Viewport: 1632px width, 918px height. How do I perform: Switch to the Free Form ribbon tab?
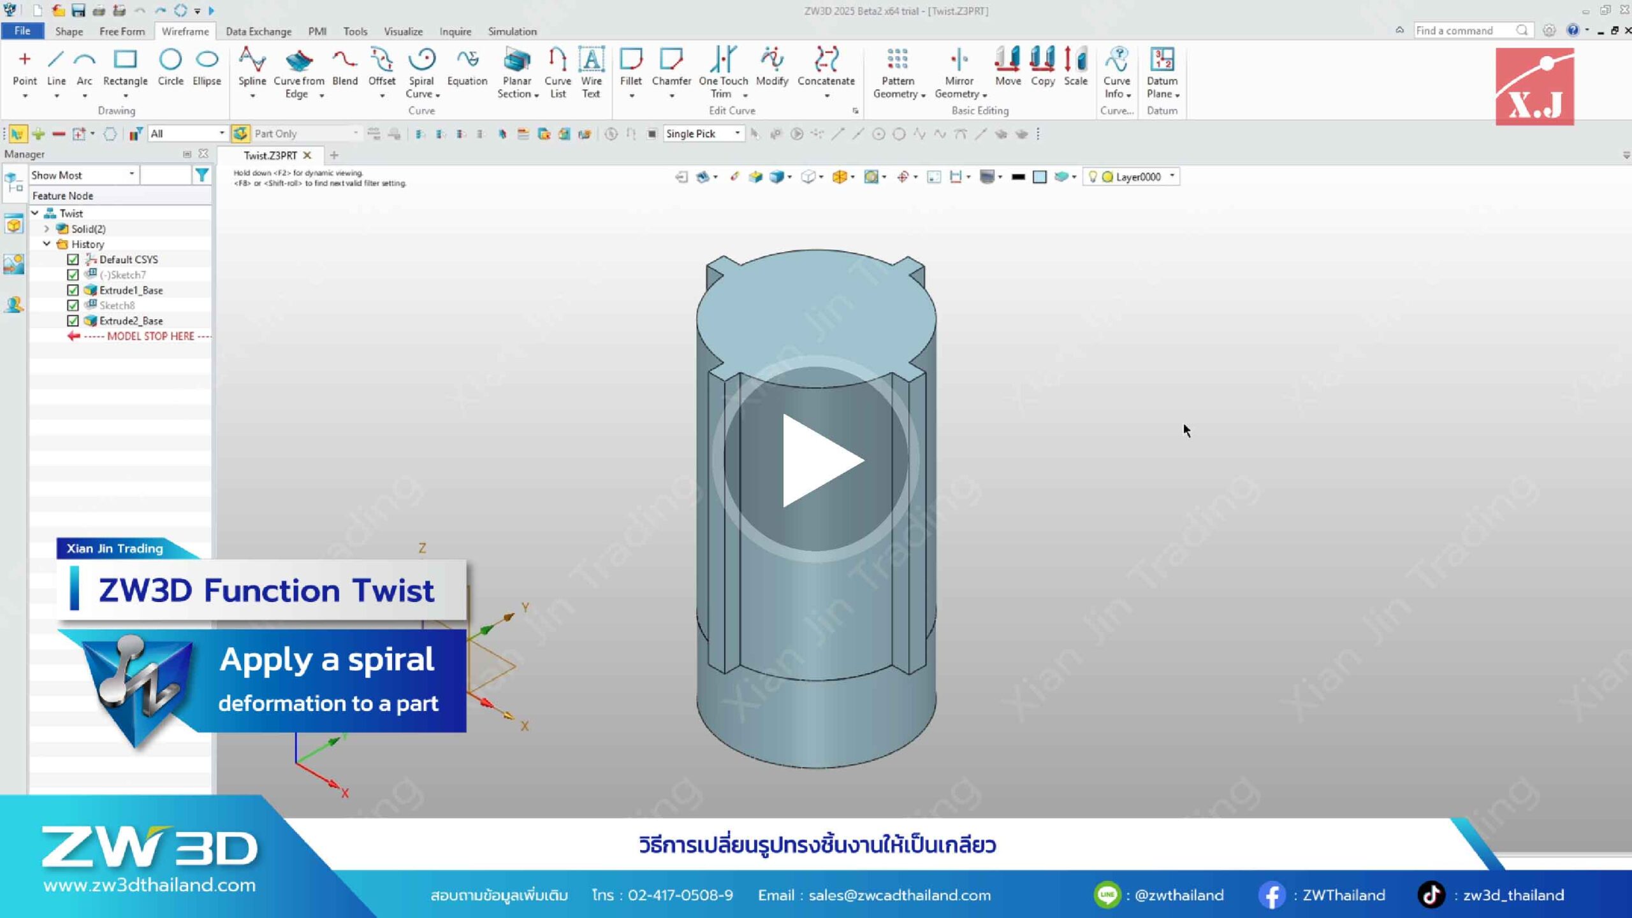(x=122, y=31)
